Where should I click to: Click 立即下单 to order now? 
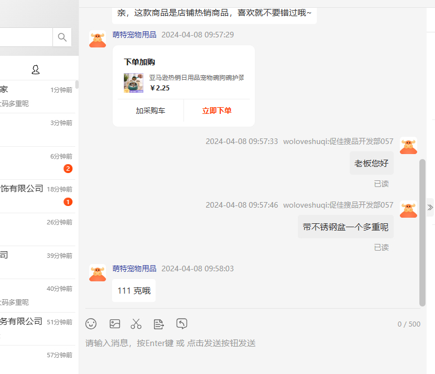(x=217, y=111)
